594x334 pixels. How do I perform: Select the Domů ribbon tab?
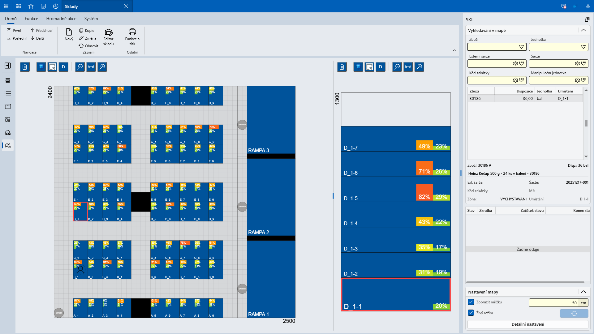click(x=11, y=19)
